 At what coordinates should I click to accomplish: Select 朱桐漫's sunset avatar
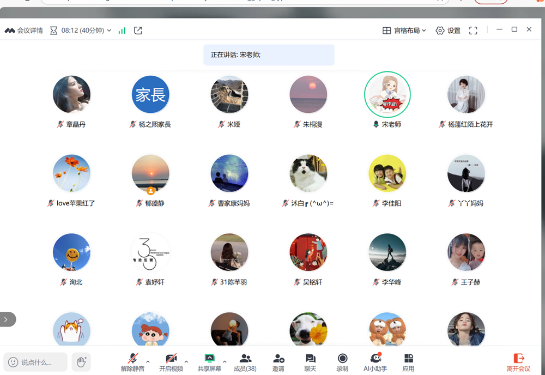(308, 94)
